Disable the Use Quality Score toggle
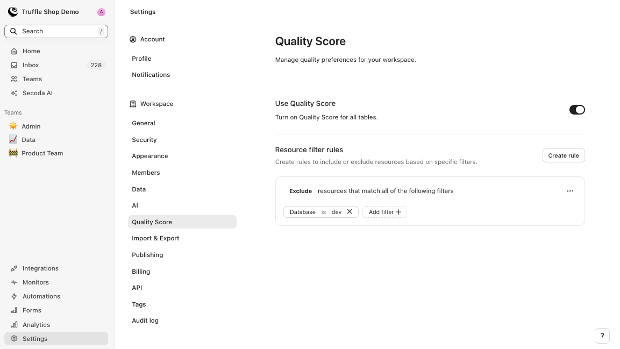 click(x=577, y=110)
